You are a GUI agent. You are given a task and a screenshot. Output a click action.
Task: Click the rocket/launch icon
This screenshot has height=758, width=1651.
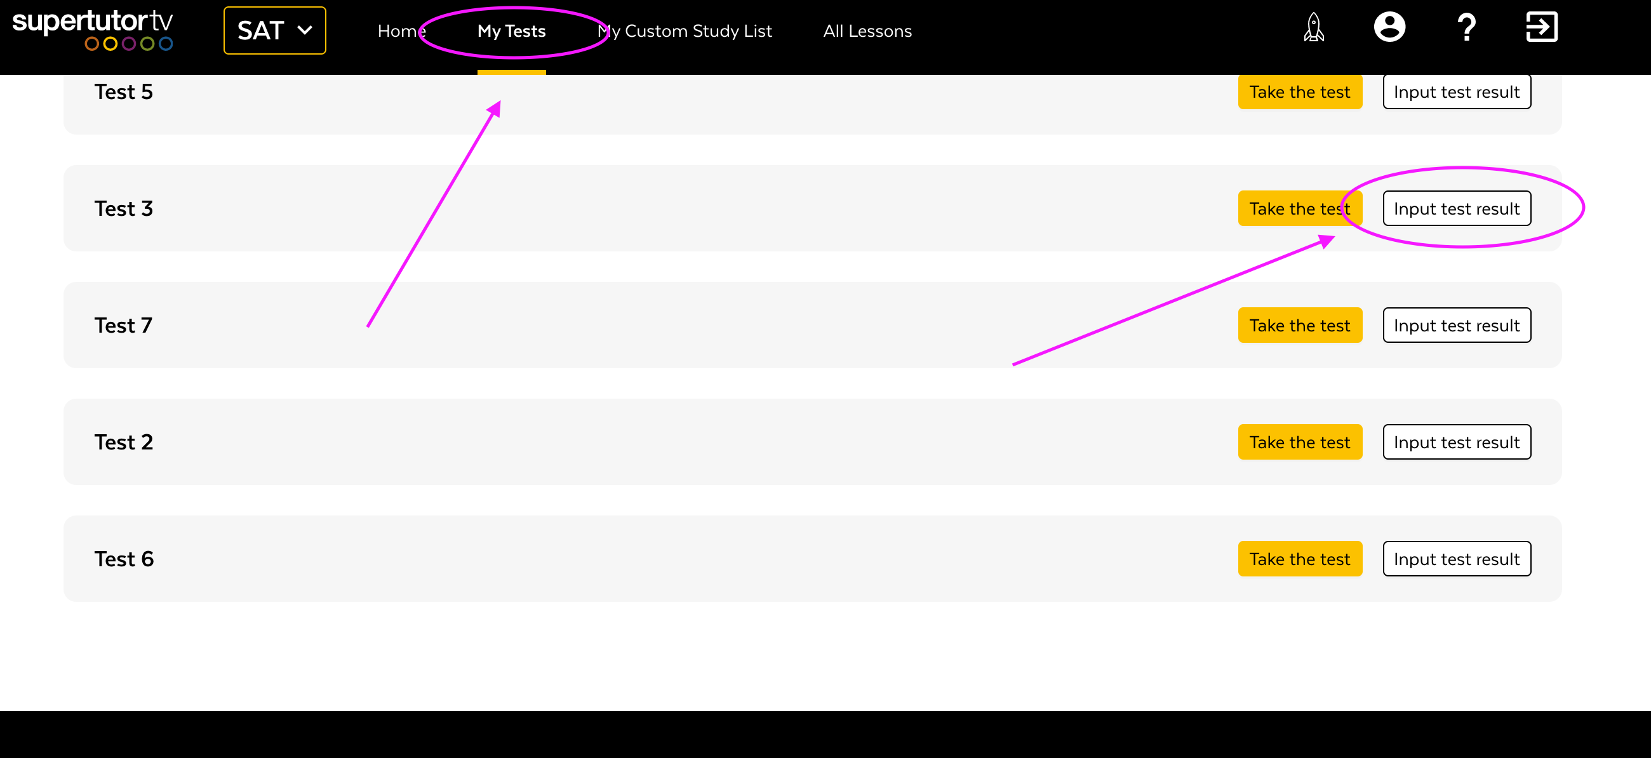pyautogui.click(x=1313, y=29)
